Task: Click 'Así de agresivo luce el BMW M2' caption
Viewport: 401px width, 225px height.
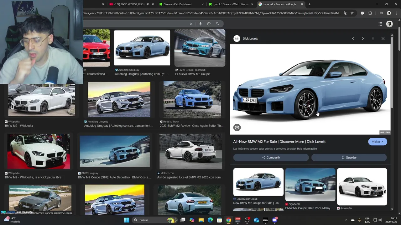Action: point(190,177)
